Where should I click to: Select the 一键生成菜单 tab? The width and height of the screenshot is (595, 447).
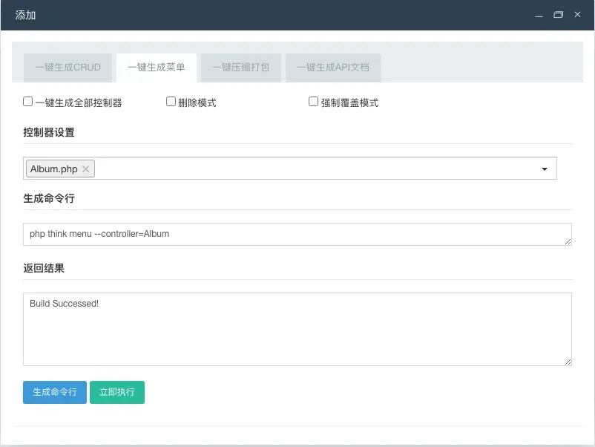[x=157, y=68]
